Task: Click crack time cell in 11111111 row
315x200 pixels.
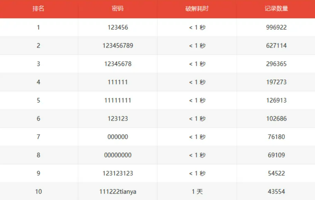Action: 197,101
